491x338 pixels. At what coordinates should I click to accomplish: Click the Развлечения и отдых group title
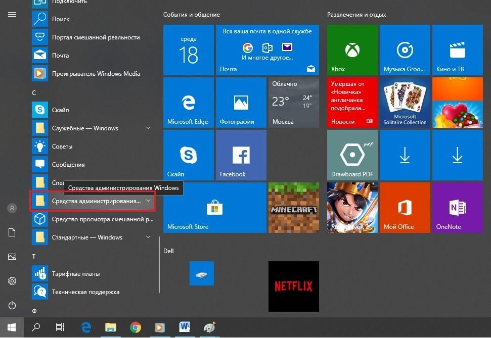[356, 15]
